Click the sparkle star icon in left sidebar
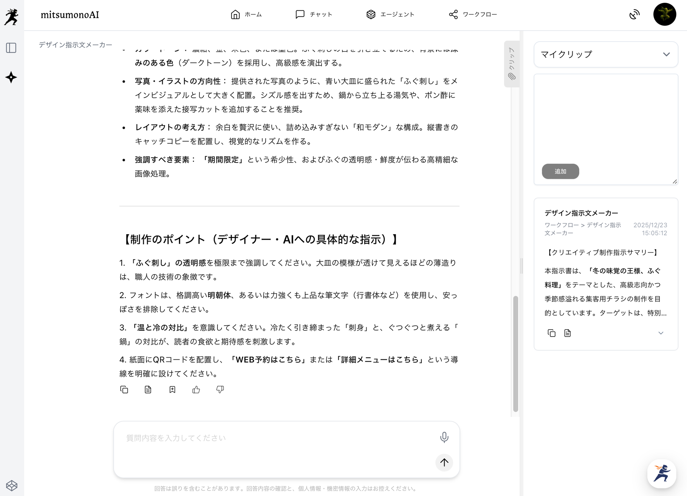Screen dimensions: 687x496 (x=11, y=77)
